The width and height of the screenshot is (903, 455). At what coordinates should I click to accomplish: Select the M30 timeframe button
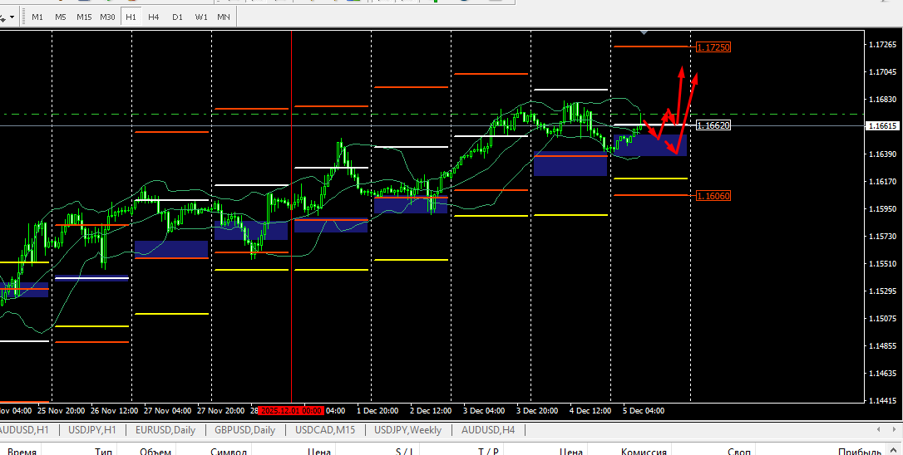(108, 17)
